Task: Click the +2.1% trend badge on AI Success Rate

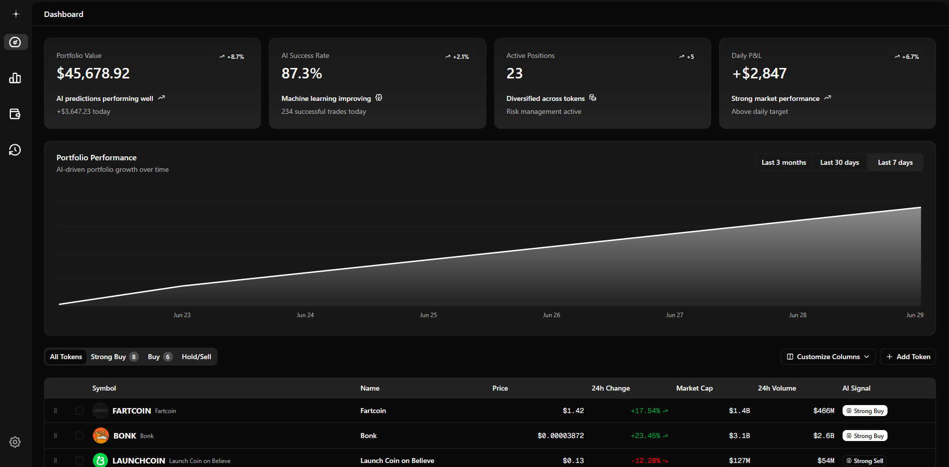Action: point(457,57)
